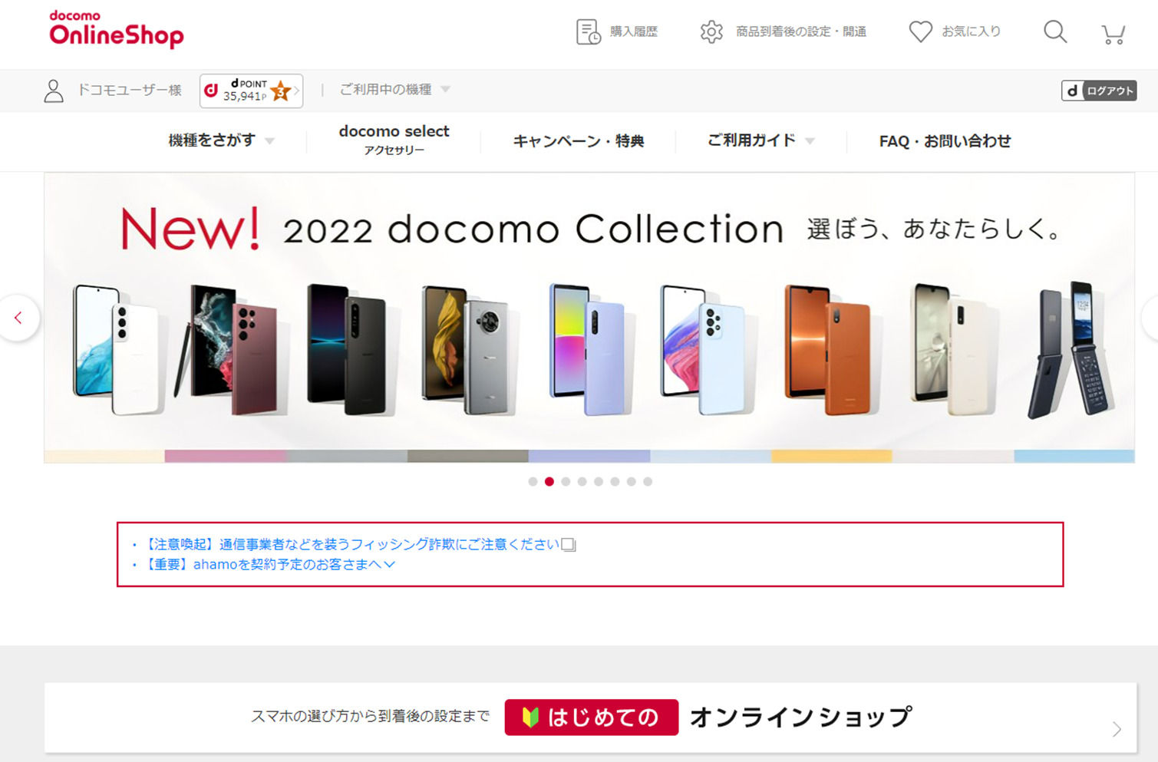Click the ログアウト button
Screen dimensions: 1158x762
tap(1099, 91)
